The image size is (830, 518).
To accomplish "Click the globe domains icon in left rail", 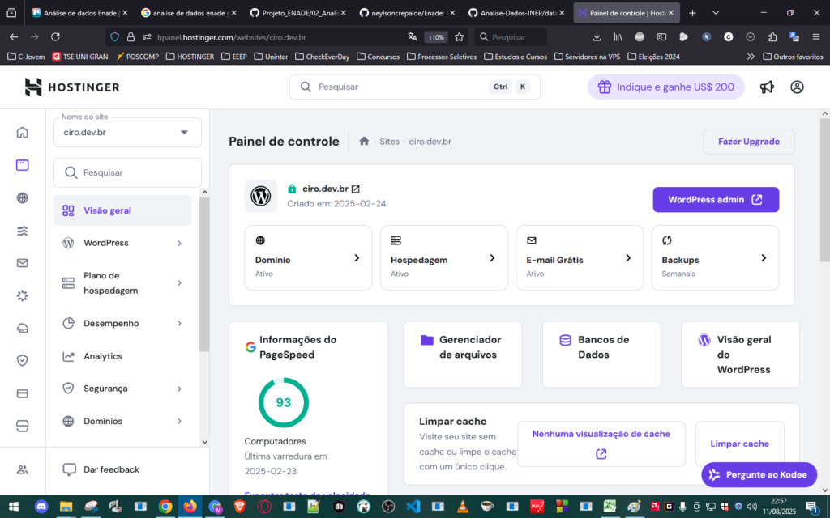I will 22,198.
